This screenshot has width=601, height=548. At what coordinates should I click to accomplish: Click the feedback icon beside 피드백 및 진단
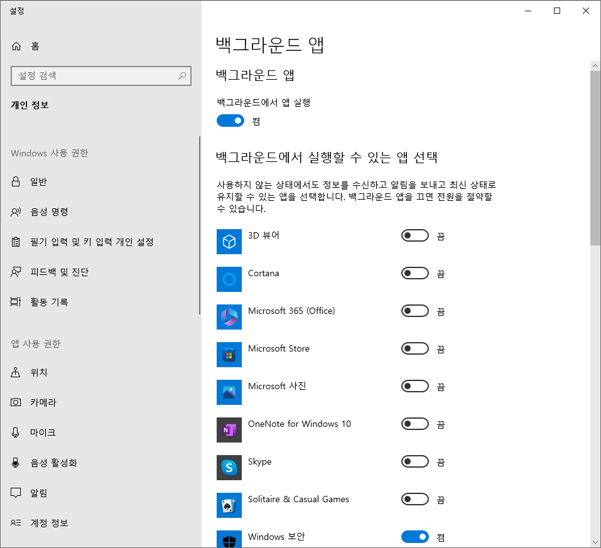click(x=16, y=272)
